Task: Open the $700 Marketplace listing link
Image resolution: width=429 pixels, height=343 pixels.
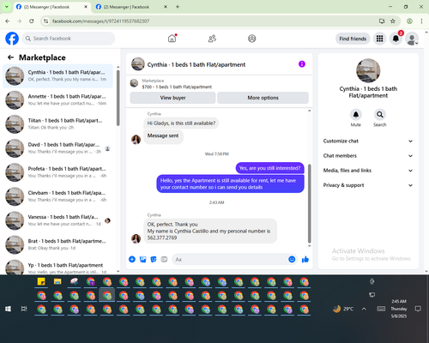Action: (177, 87)
